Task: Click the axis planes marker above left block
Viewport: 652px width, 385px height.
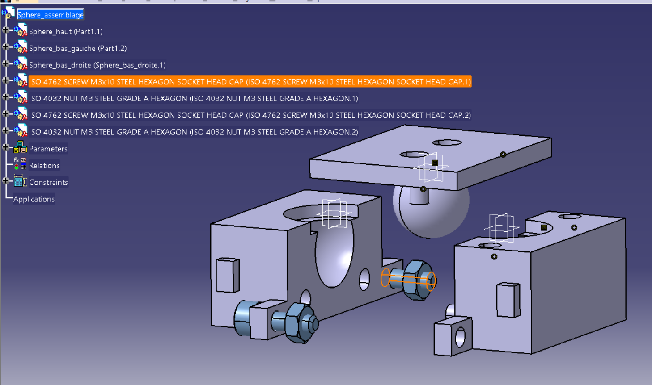Action: click(x=335, y=213)
